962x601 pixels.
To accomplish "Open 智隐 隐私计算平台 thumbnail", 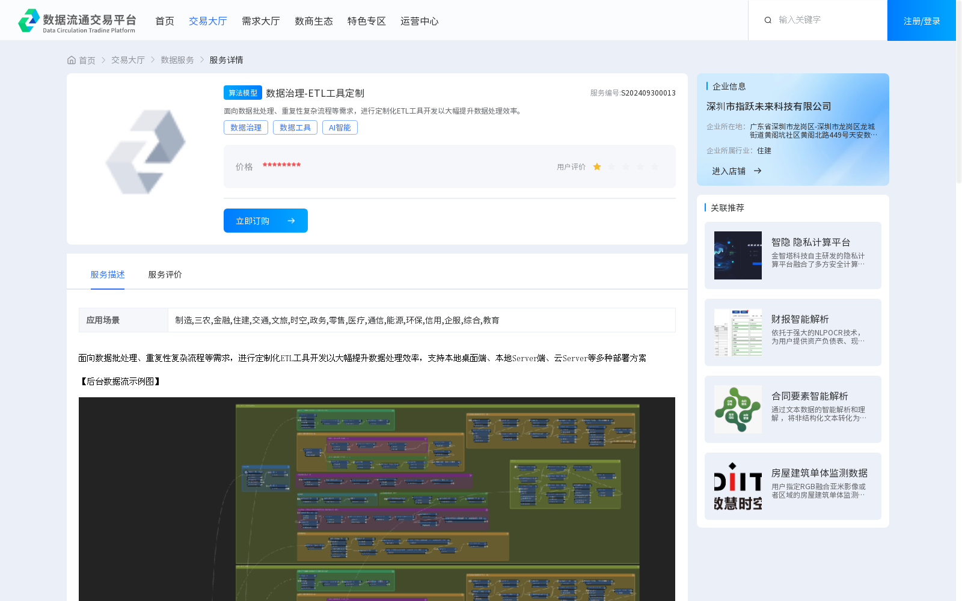I will click(x=738, y=255).
